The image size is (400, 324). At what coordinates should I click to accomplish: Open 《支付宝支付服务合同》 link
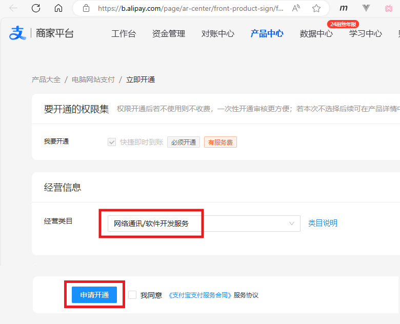pyautogui.click(x=200, y=295)
